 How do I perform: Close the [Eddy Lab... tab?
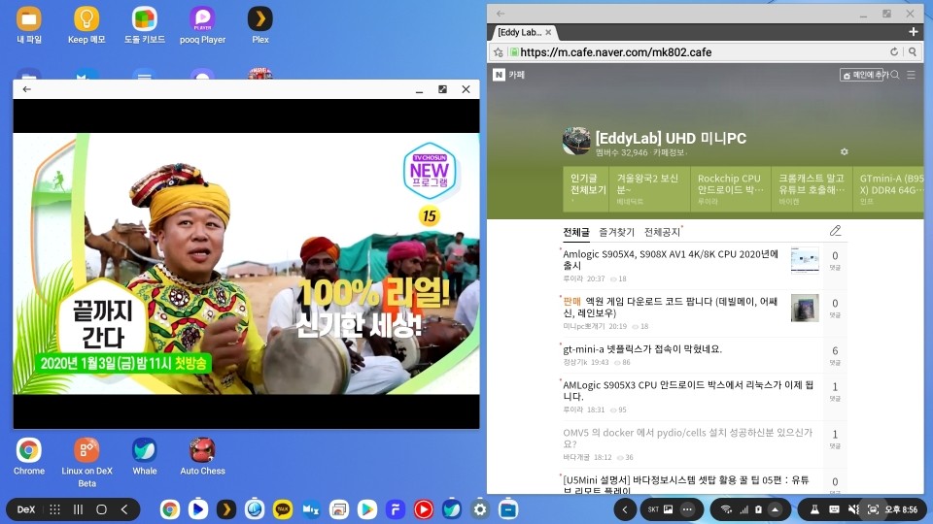548,32
